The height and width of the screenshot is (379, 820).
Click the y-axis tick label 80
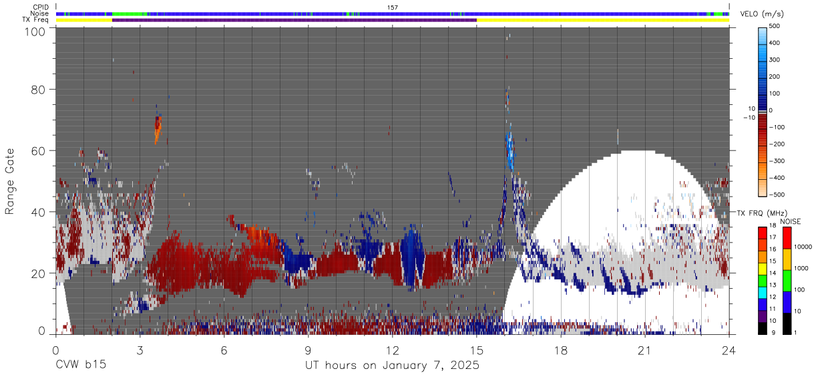(x=39, y=89)
